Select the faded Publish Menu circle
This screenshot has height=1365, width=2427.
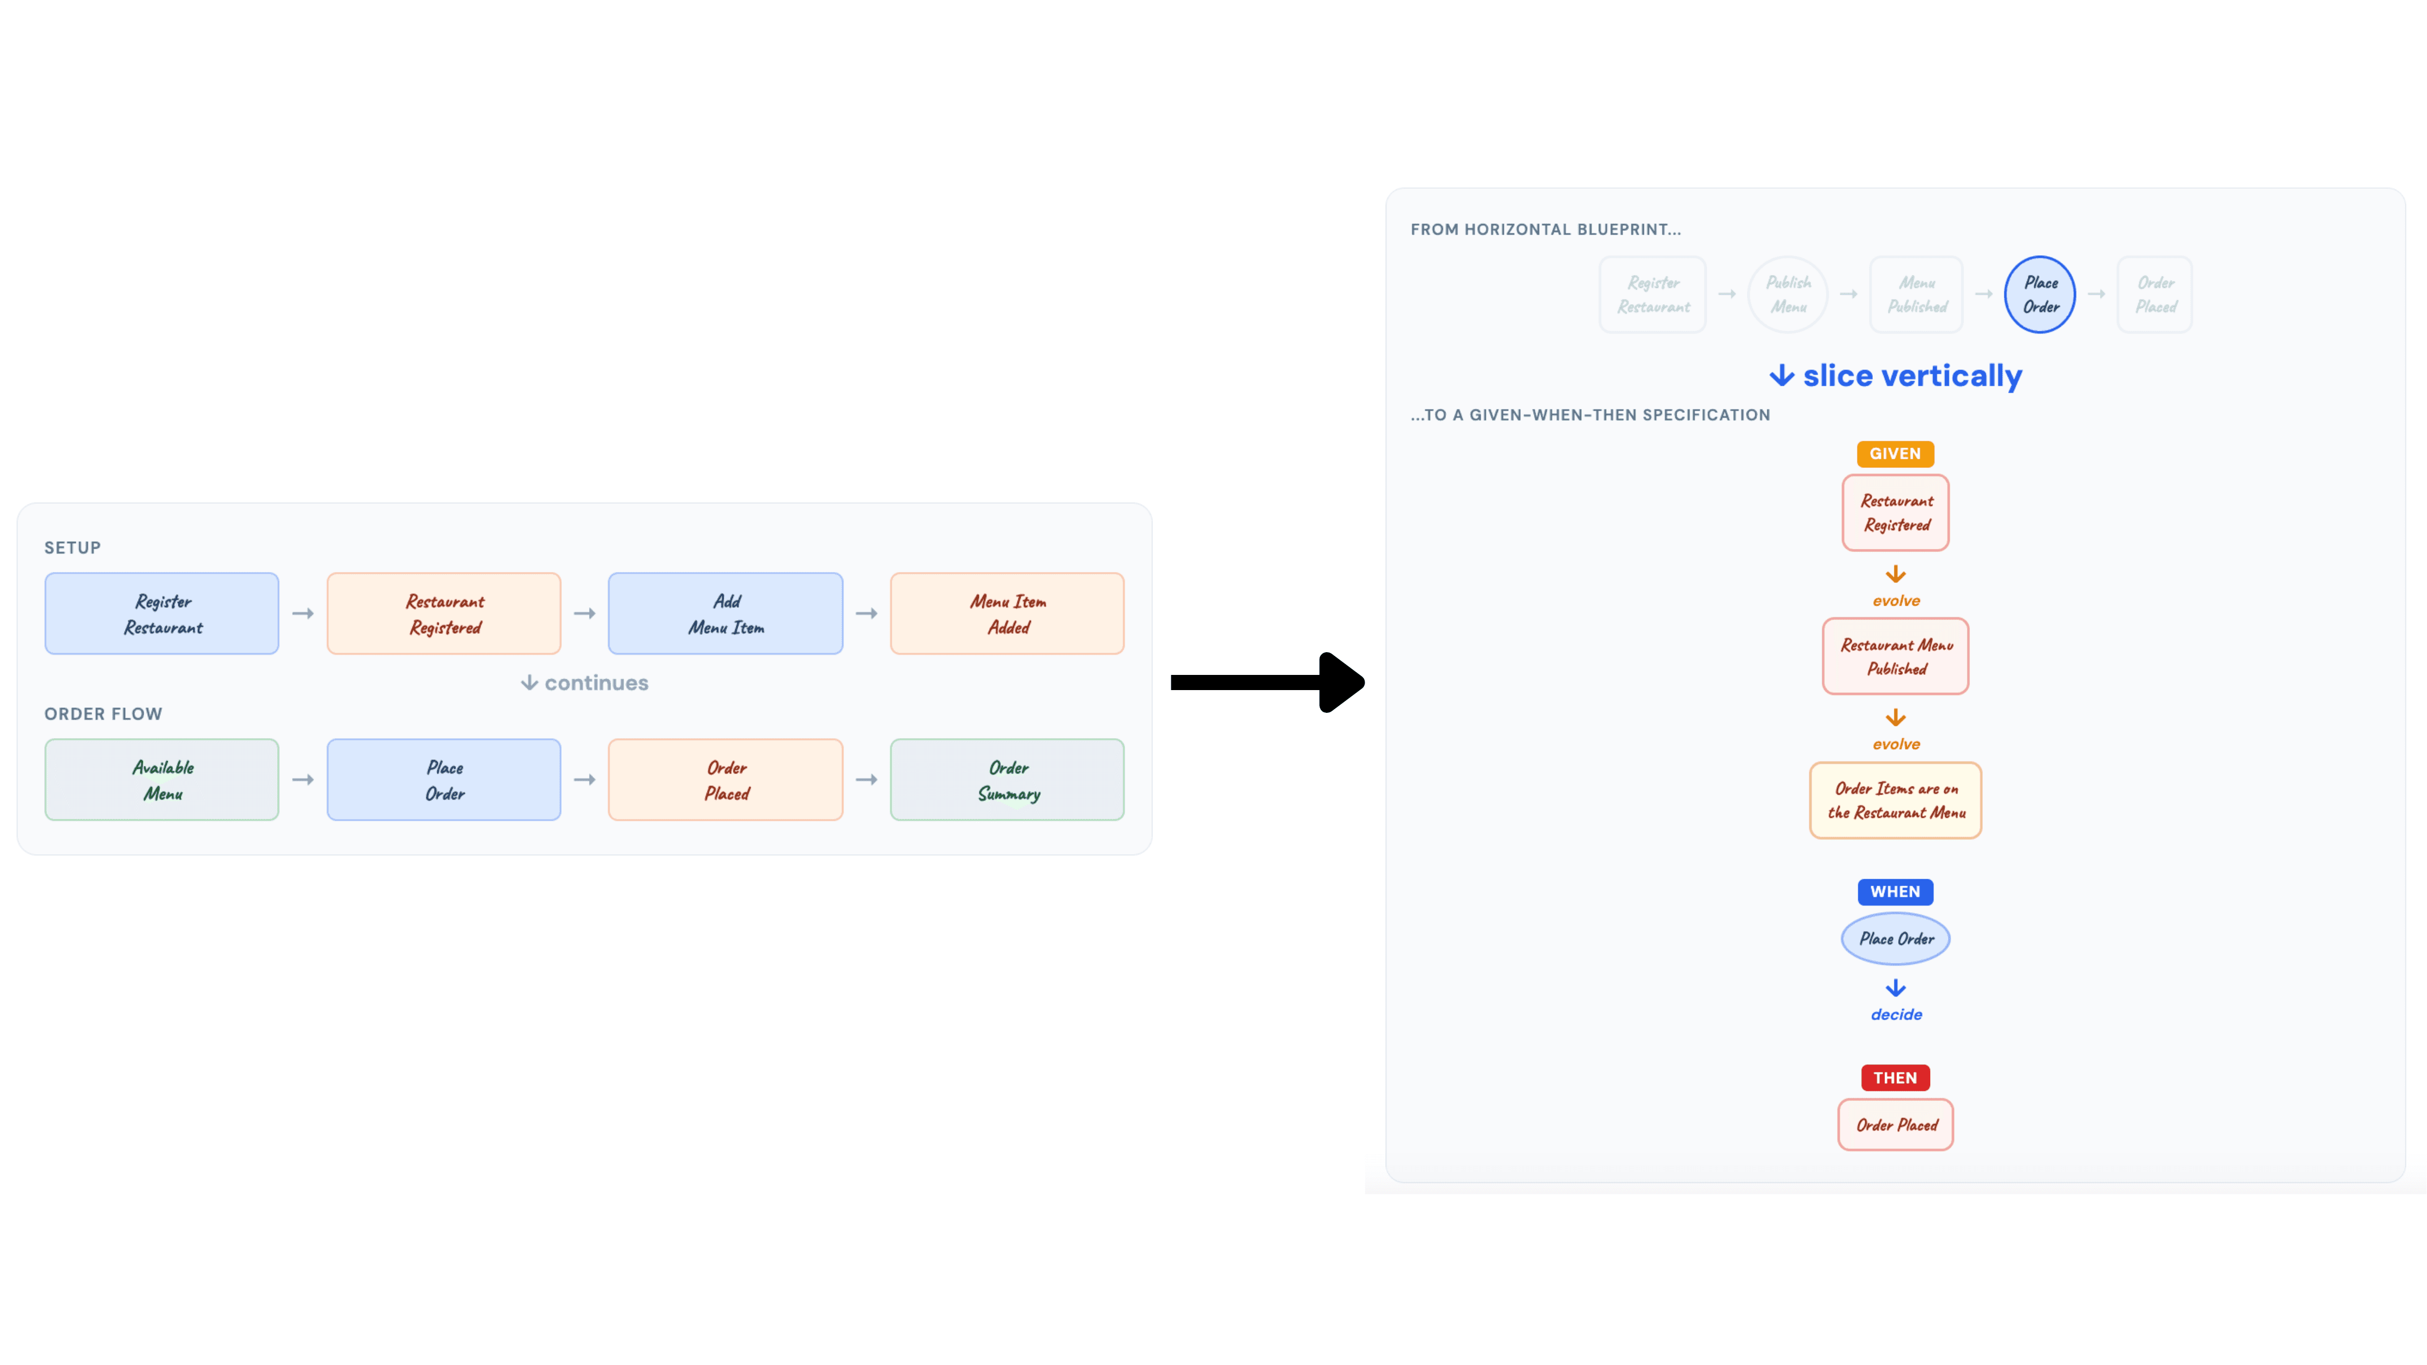(x=1788, y=294)
